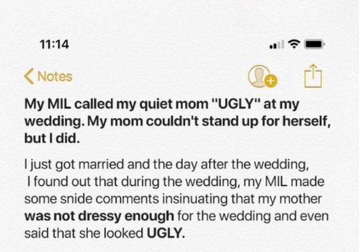The image size is (359, 252).
Task: Click the title text "but I did."
Action: click(52, 138)
